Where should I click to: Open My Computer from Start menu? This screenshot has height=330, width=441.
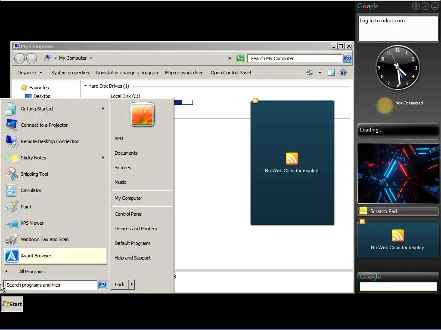[128, 198]
